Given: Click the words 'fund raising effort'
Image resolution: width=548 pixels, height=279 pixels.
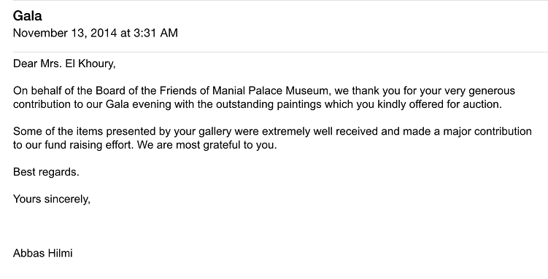Looking at the screenshot, I should tap(89, 145).
